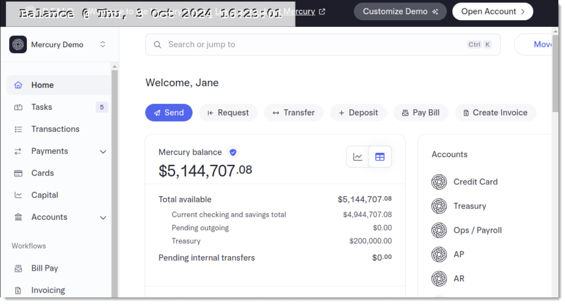565x304 pixels.
Task: Click the page vertical scrollbar
Action: coord(556,73)
